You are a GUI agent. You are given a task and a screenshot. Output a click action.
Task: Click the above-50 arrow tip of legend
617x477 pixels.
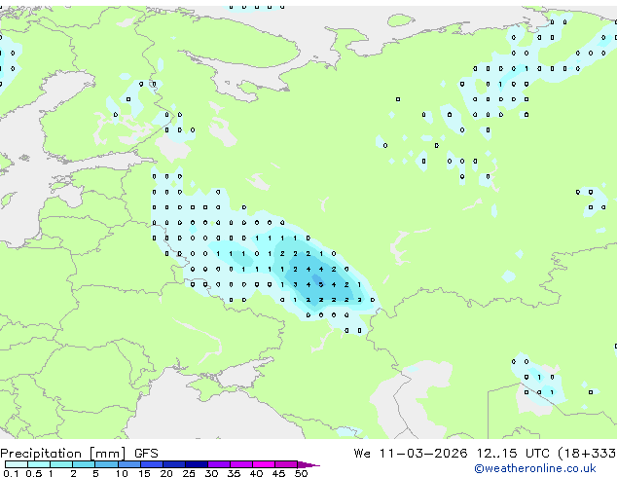[308, 464]
